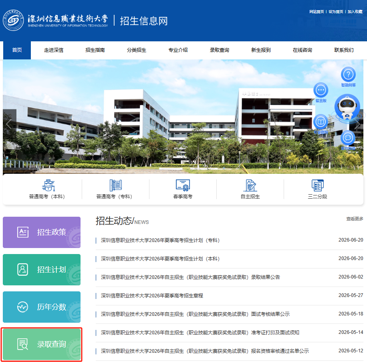This screenshot has width=367, height=362.
Task: Click the date 2026-05-14
Action: (351, 332)
